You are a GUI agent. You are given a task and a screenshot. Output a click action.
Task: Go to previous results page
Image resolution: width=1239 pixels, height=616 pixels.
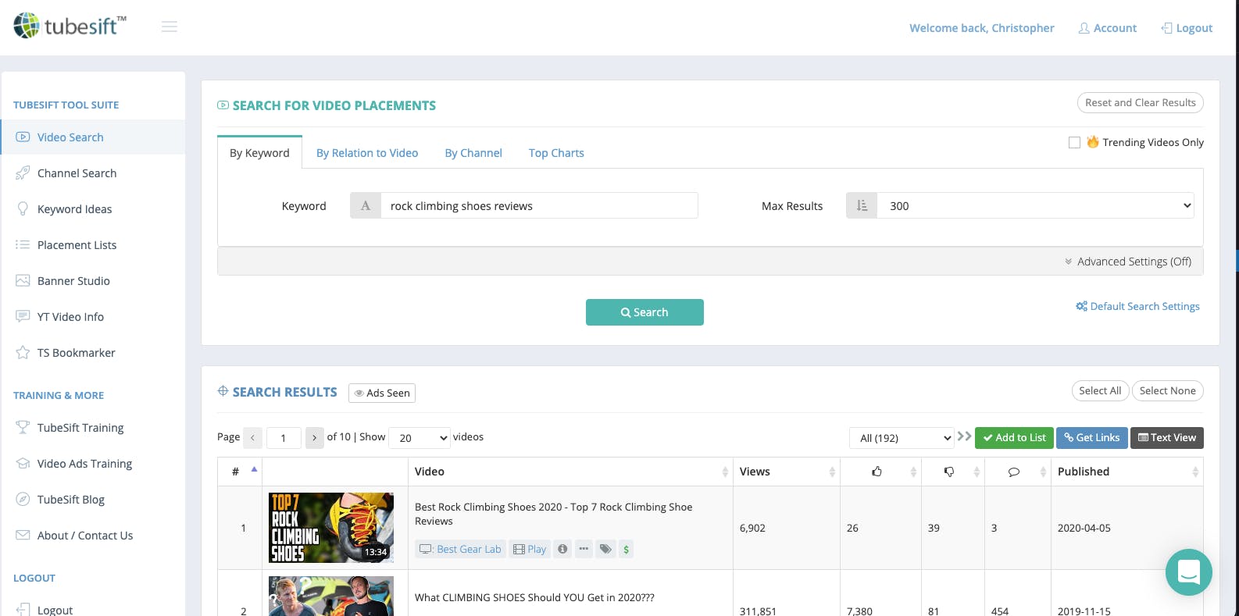tap(252, 438)
